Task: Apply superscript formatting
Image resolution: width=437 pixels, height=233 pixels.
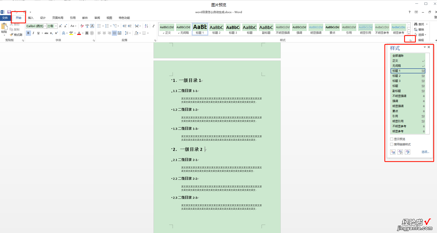Action: point(56,33)
